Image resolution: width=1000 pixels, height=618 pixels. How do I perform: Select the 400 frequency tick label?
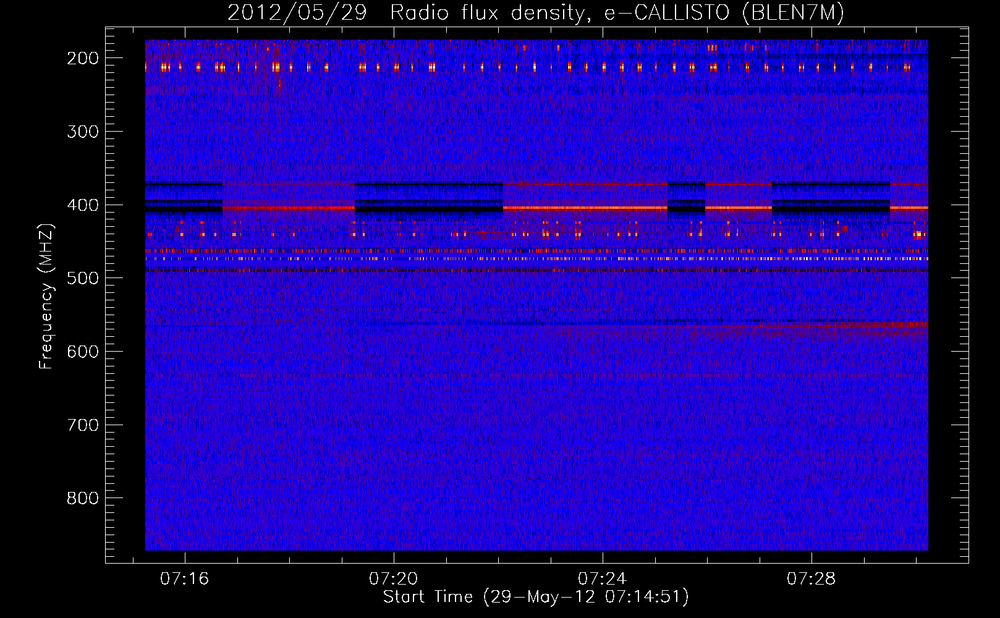[83, 205]
